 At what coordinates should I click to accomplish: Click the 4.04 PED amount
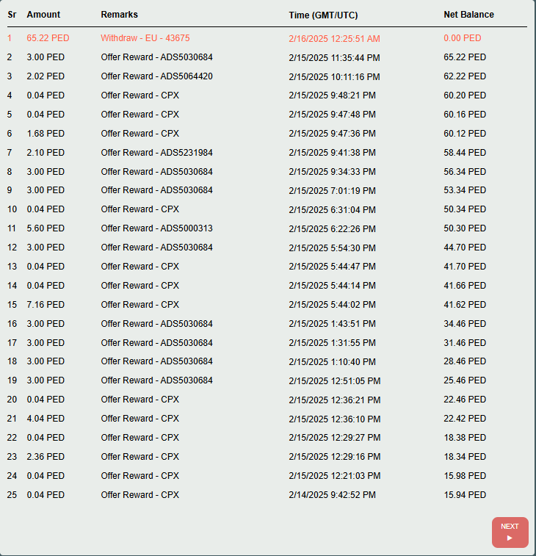click(46, 419)
